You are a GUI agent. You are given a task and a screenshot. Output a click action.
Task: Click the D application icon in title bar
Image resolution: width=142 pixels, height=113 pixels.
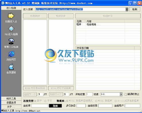point(3,3)
